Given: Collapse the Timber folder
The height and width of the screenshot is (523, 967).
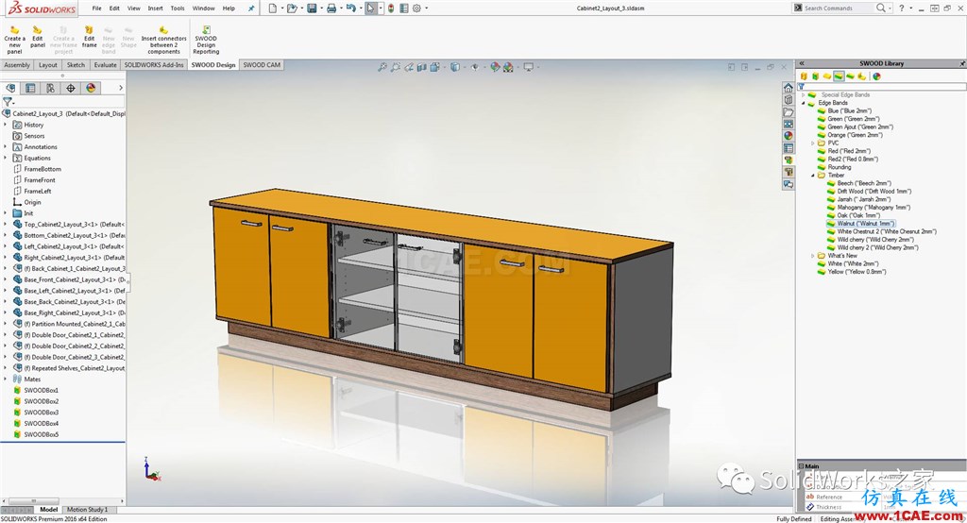Looking at the screenshot, I should (813, 176).
